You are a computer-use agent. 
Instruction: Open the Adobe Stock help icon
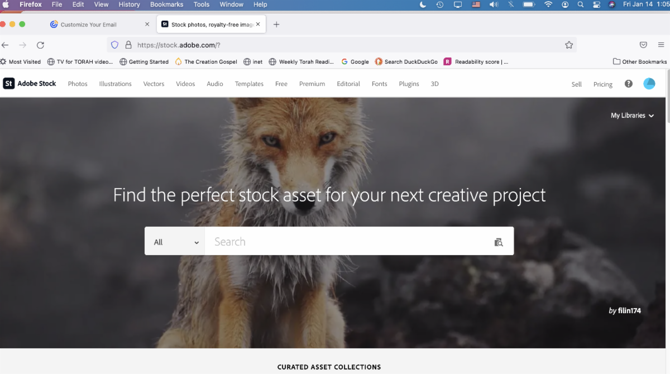629,84
